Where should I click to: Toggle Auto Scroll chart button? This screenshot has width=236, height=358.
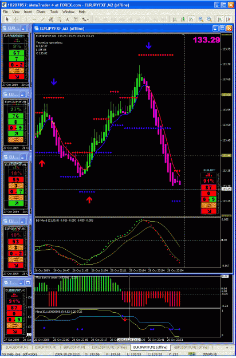tap(219, 19)
